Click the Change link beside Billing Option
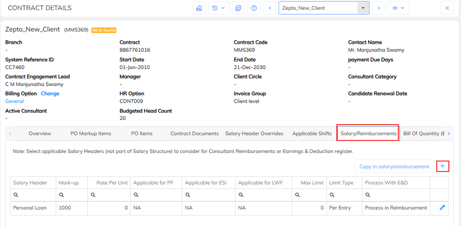Image resolution: width=461 pixels, height=226 pixels. 50,94
